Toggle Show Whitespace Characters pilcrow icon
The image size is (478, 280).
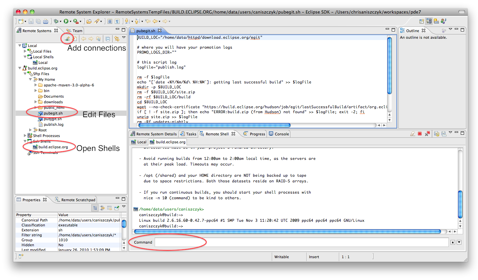117,22
